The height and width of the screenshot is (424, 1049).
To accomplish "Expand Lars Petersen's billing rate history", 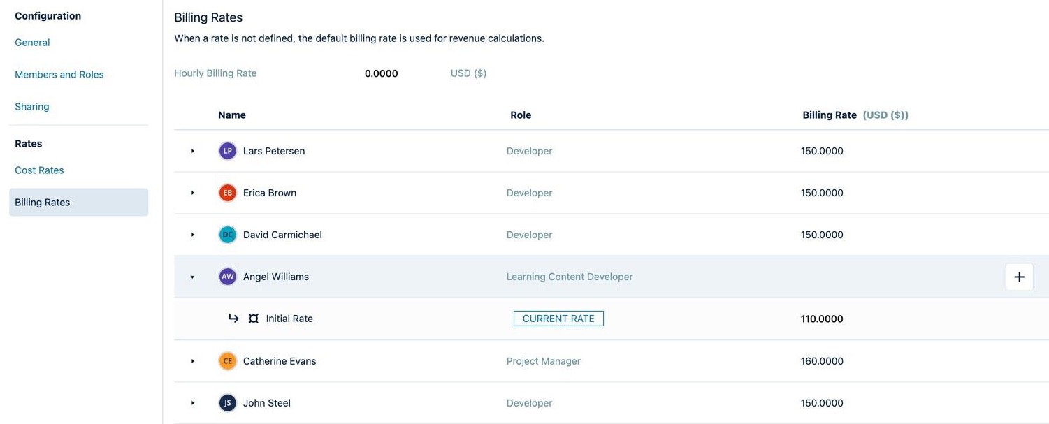I will click(192, 149).
